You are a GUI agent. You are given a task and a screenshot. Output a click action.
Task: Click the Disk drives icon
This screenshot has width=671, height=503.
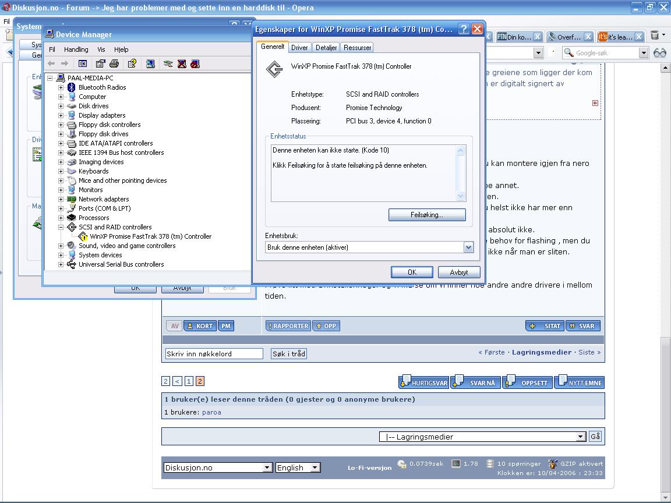pos(72,106)
